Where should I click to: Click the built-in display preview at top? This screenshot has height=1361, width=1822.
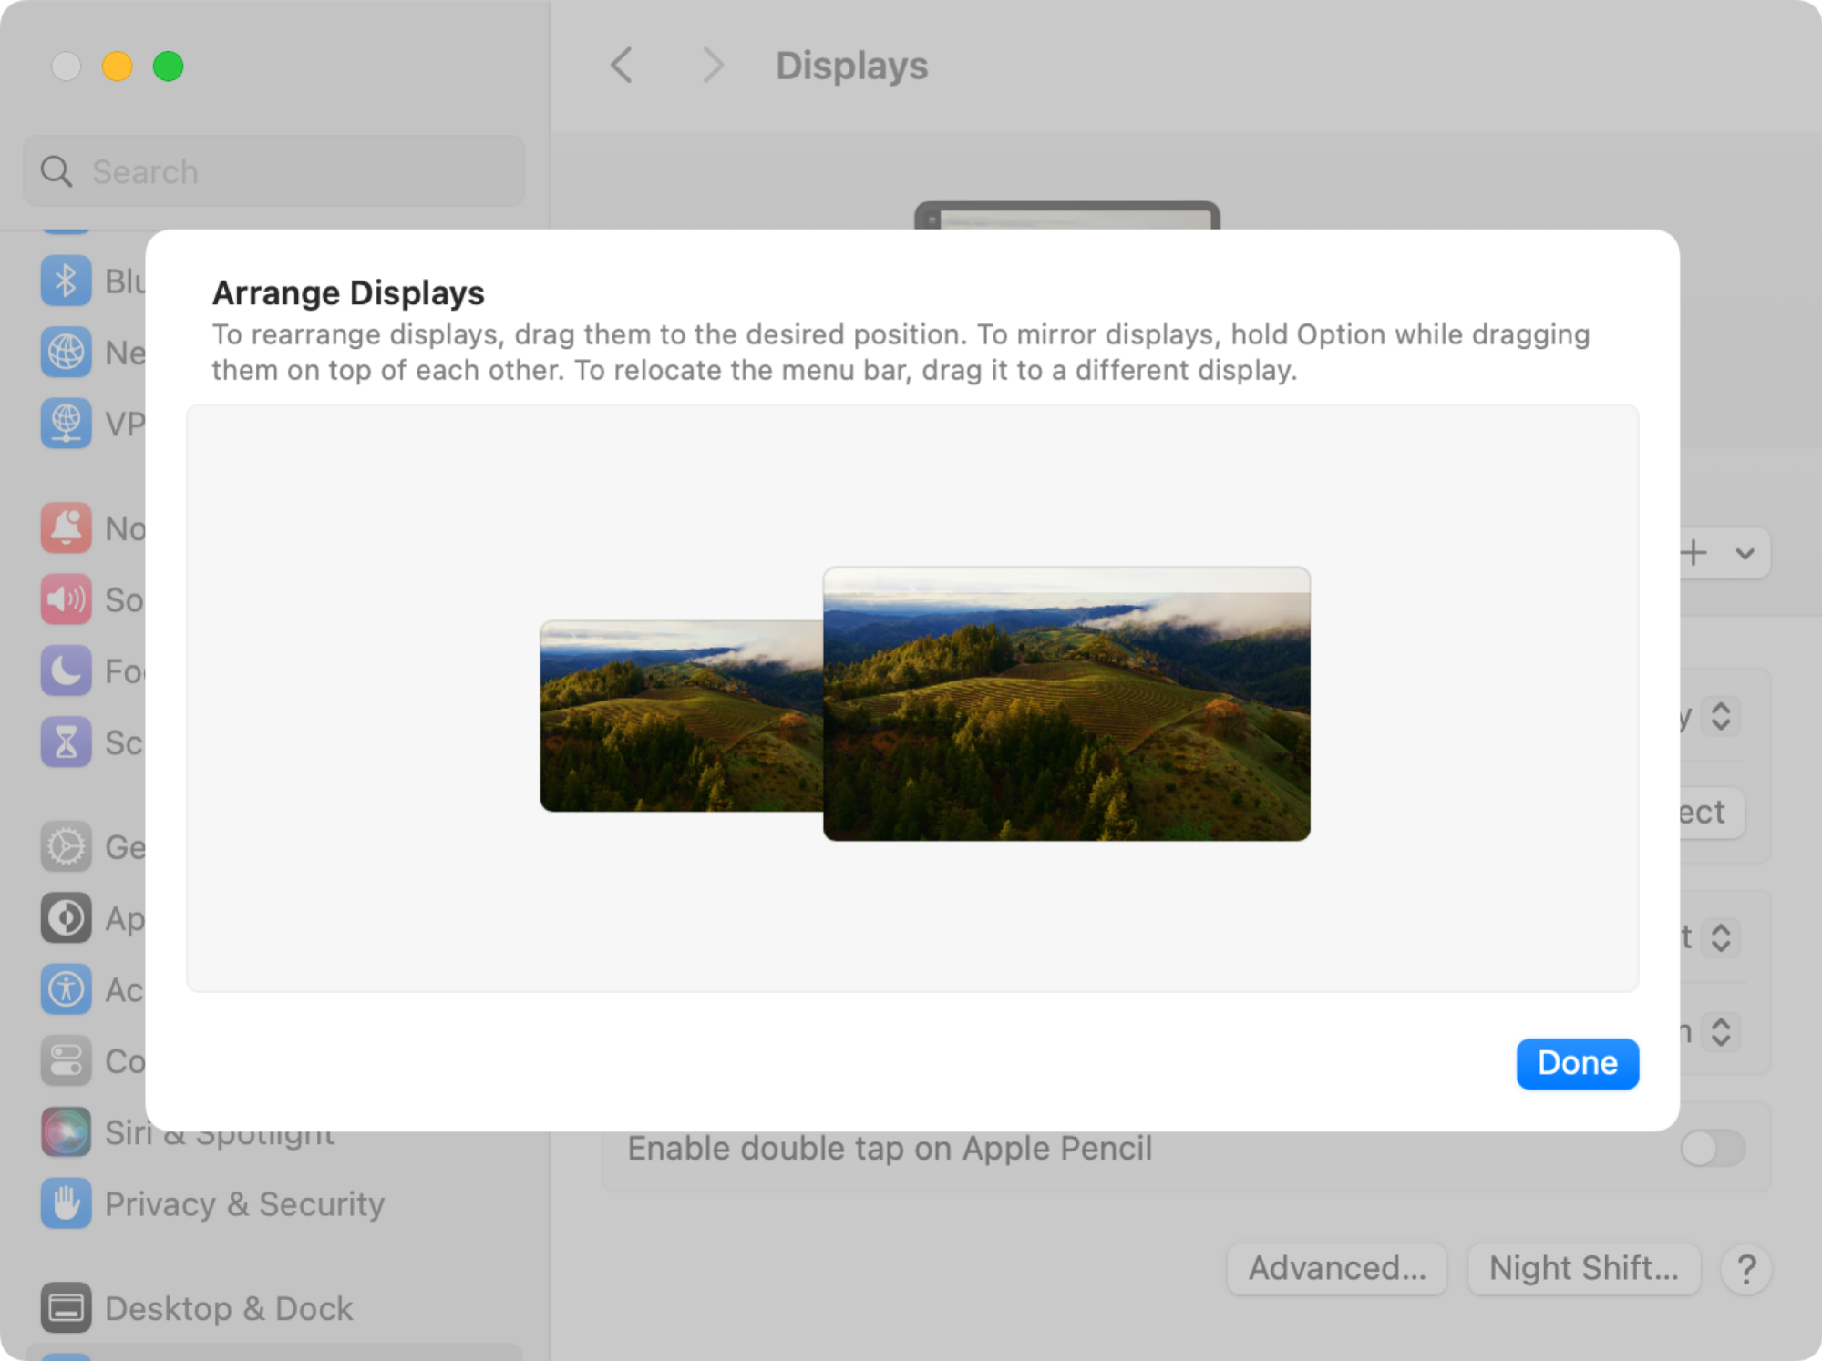(1067, 216)
